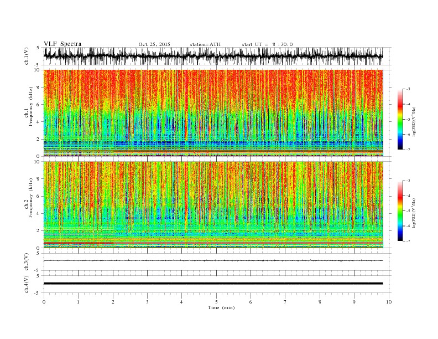Click the "ch.3(V)" axis label

point(27,262)
